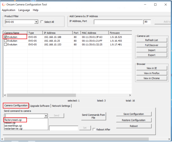The image size is (172, 142).
Task: Sort by Firmware column header
Action: pyautogui.click(x=120, y=33)
